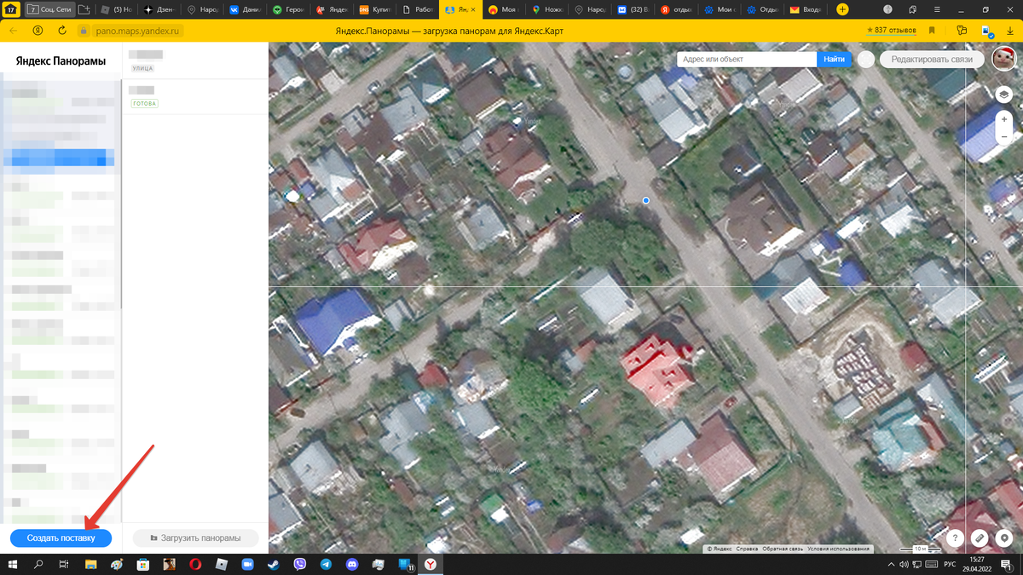The image size is (1023, 575).
Task: Select the ruler measurement tool
Action: (980, 538)
